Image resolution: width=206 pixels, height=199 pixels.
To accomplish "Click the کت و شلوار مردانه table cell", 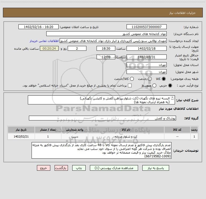I will pos(126,136).
